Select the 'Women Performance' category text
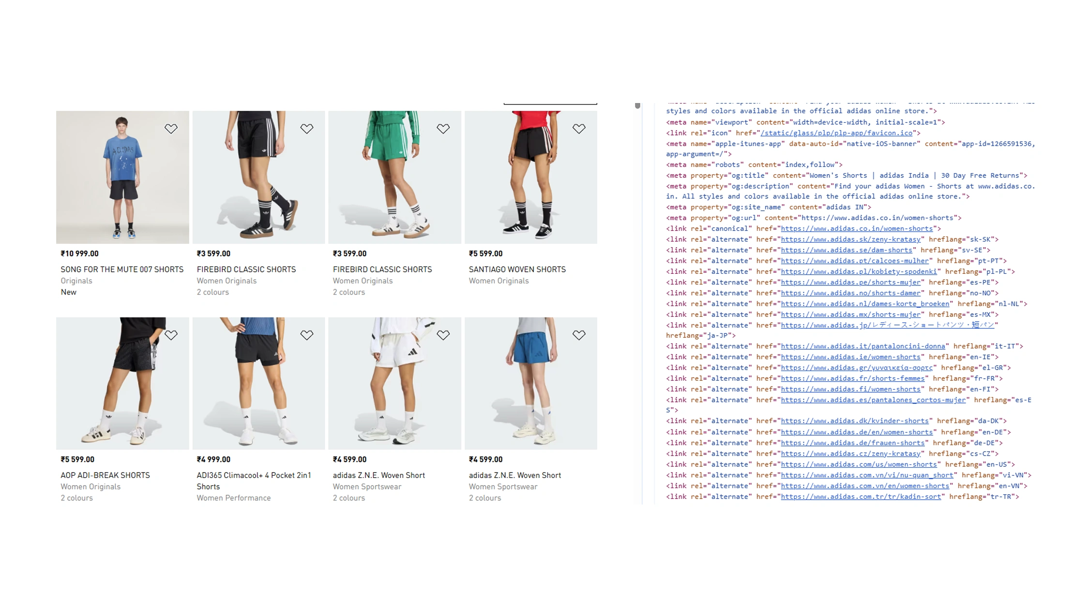 (x=233, y=498)
